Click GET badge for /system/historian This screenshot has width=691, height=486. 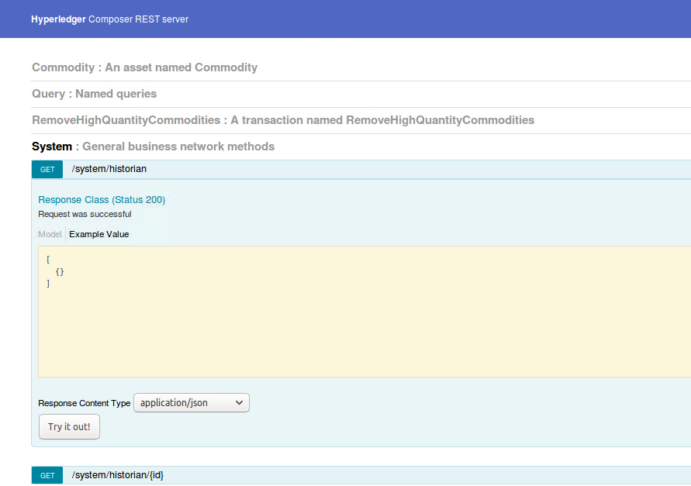point(47,170)
